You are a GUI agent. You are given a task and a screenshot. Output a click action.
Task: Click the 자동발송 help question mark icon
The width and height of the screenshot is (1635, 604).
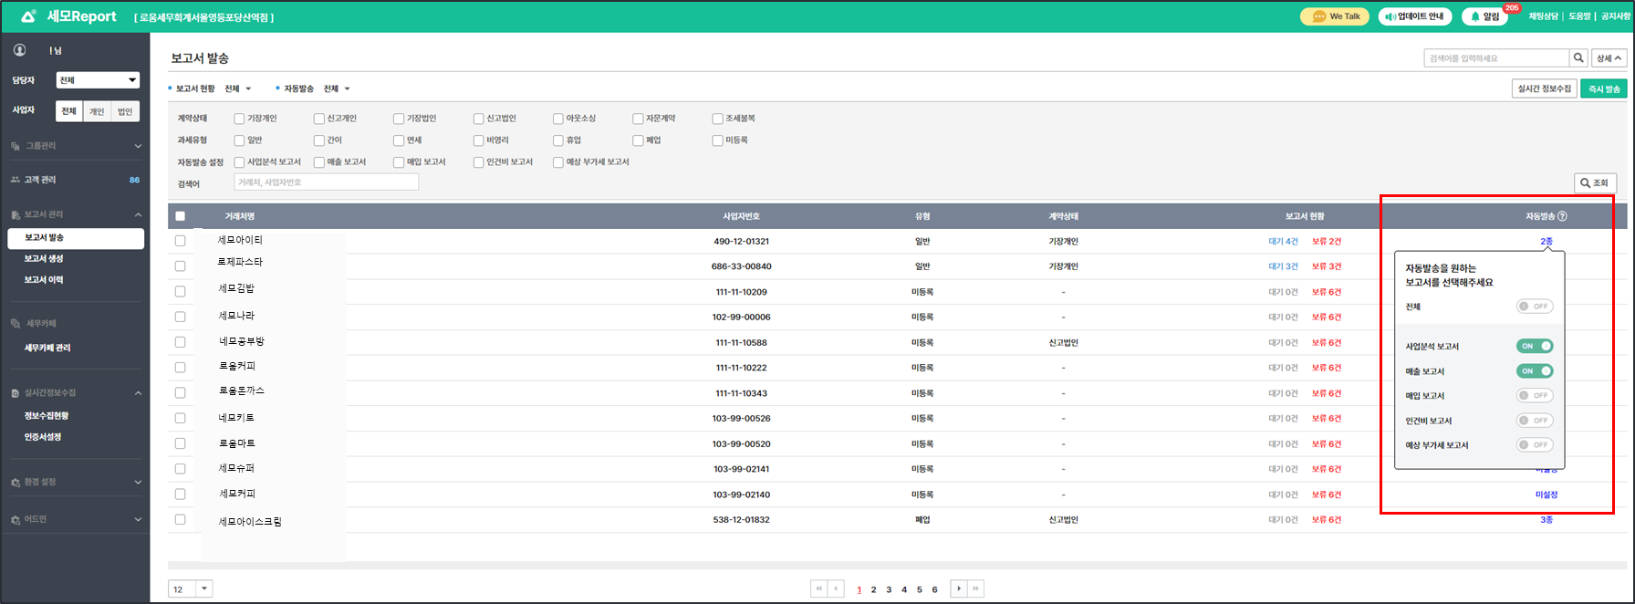point(1562,216)
